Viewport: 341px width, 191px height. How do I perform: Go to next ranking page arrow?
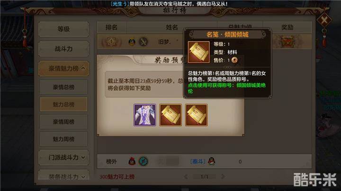223,176
